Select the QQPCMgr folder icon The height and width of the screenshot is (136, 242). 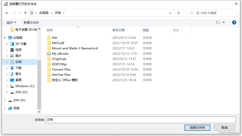pos(49,64)
